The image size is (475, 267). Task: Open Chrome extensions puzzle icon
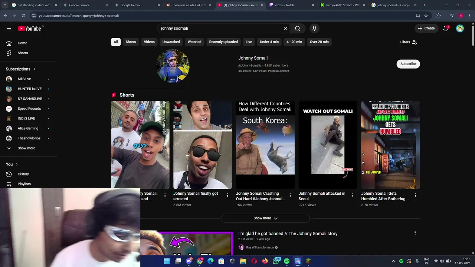[x=439, y=16]
